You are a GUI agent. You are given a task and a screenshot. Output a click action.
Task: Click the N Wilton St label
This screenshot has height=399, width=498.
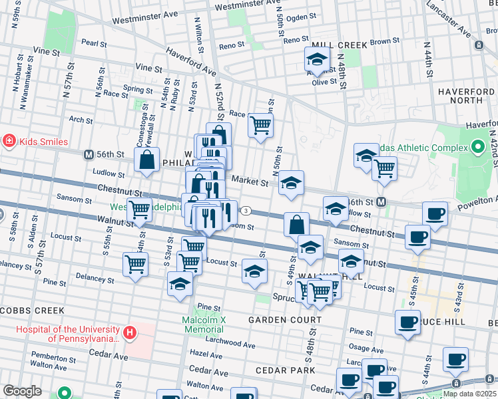coord(199,35)
